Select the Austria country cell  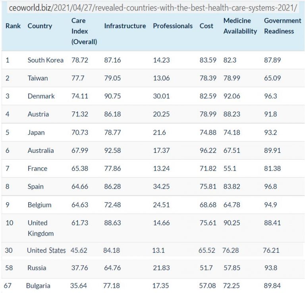click(x=38, y=114)
